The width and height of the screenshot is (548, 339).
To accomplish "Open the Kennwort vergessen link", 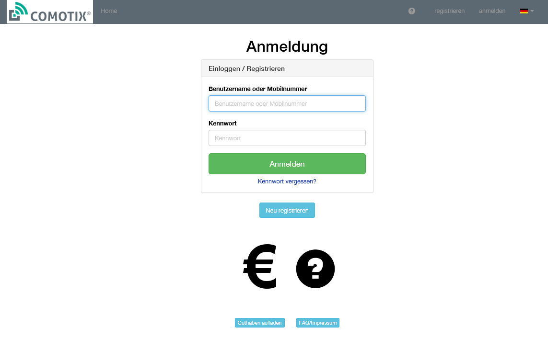I will [x=287, y=181].
